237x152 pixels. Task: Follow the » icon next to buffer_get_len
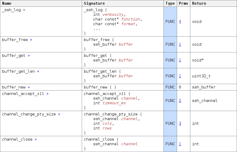(x=38, y=72)
